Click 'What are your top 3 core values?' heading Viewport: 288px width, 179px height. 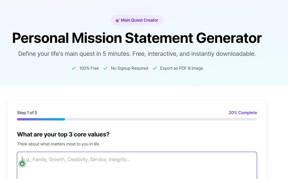(63, 135)
